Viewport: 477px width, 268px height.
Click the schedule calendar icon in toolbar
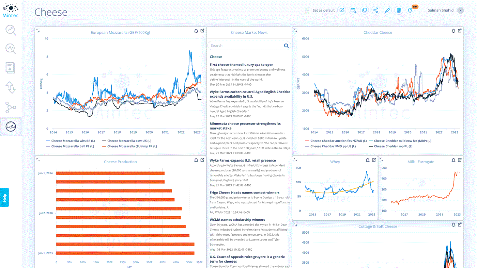tap(353, 10)
